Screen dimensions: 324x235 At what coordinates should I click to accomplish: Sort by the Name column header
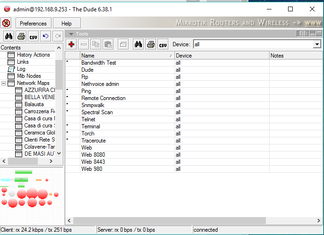click(127, 56)
